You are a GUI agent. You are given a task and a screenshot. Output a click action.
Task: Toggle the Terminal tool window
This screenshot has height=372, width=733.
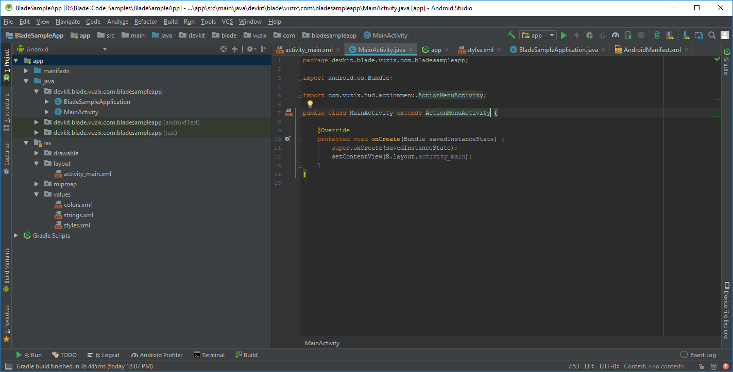pos(209,355)
